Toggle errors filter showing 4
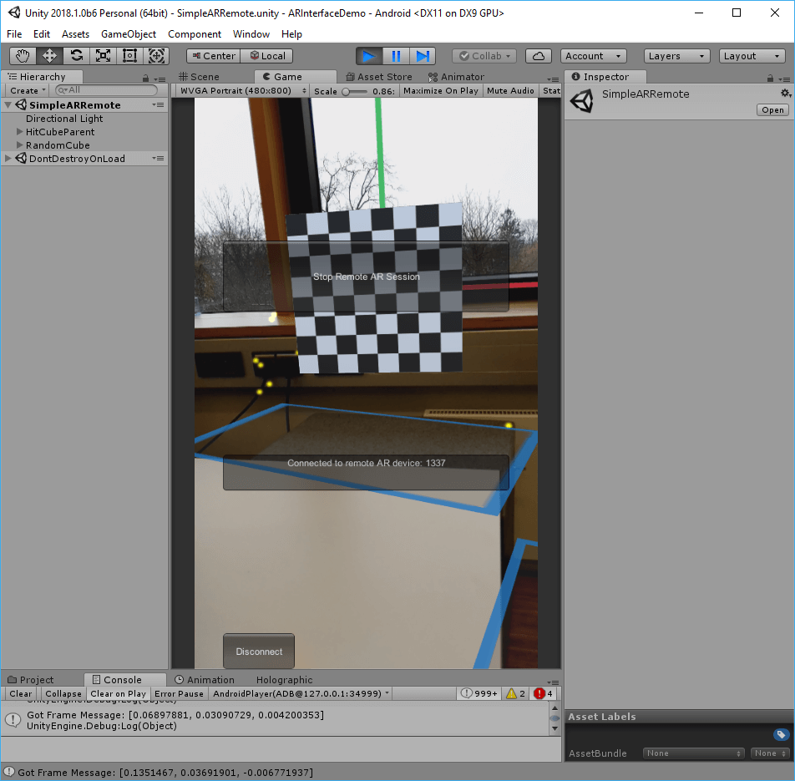The image size is (795, 781). tap(544, 694)
